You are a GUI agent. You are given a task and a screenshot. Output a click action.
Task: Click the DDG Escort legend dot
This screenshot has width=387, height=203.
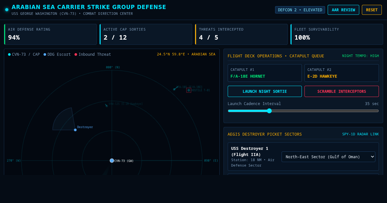(x=45, y=54)
